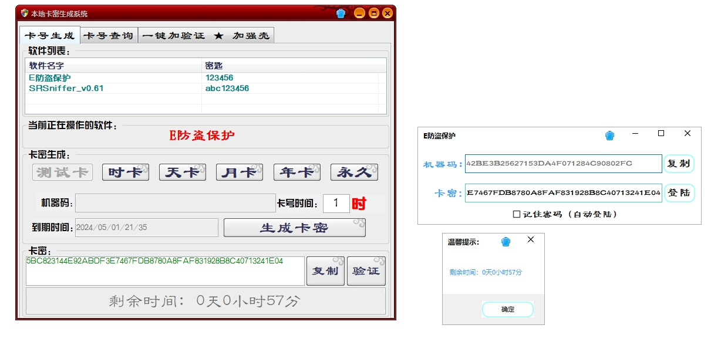Click the red 时 unit label
Screen dimensions: 721x352
[x=359, y=204]
